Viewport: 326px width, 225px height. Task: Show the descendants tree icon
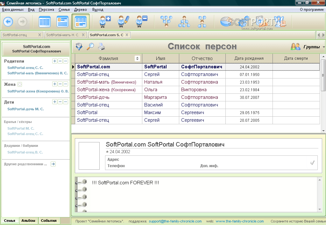click(x=184, y=22)
